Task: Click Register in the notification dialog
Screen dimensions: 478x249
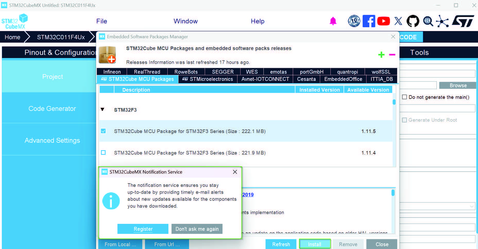Action: pyautogui.click(x=143, y=229)
